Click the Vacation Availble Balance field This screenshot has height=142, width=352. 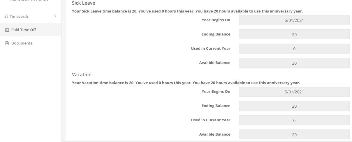tap(294, 134)
